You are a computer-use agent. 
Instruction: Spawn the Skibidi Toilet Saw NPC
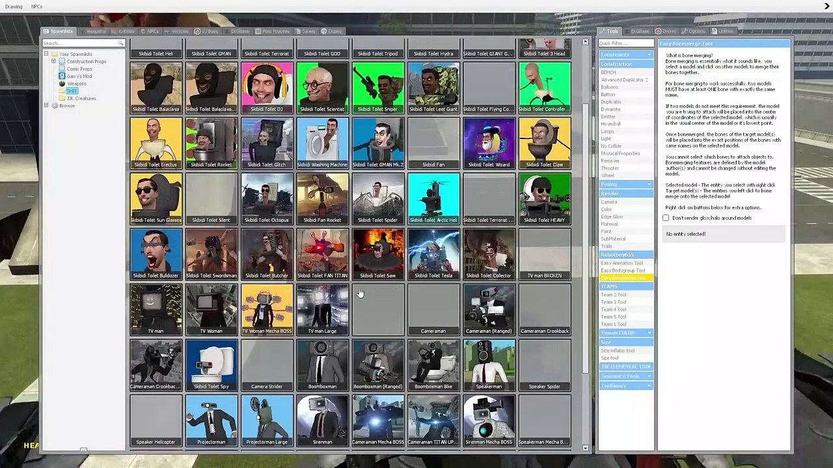(x=378, y=254)
